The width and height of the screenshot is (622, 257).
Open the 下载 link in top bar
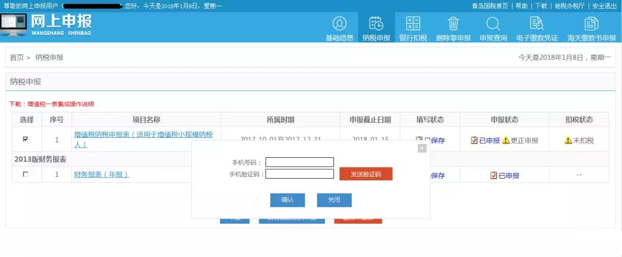tap(541, 6)
